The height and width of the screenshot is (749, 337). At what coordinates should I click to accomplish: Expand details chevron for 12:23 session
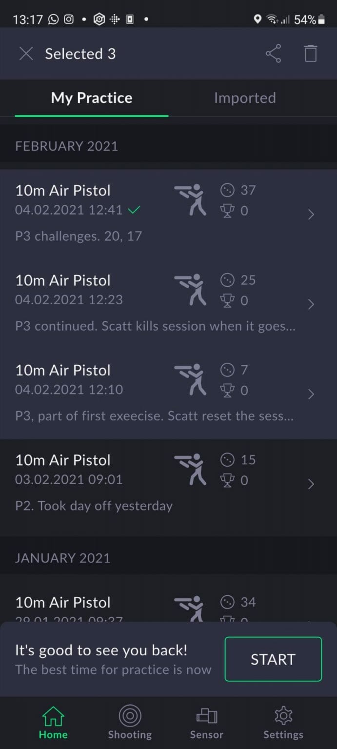coord(311,304)
